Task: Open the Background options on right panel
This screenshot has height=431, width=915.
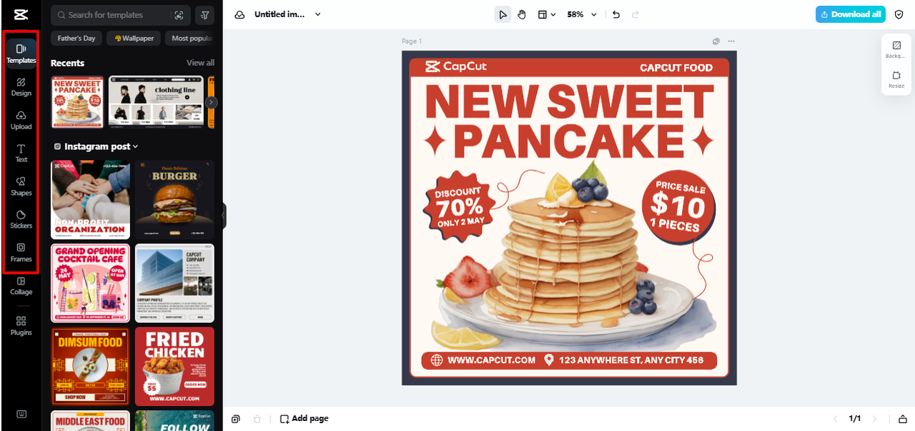Action: (896, 49)
